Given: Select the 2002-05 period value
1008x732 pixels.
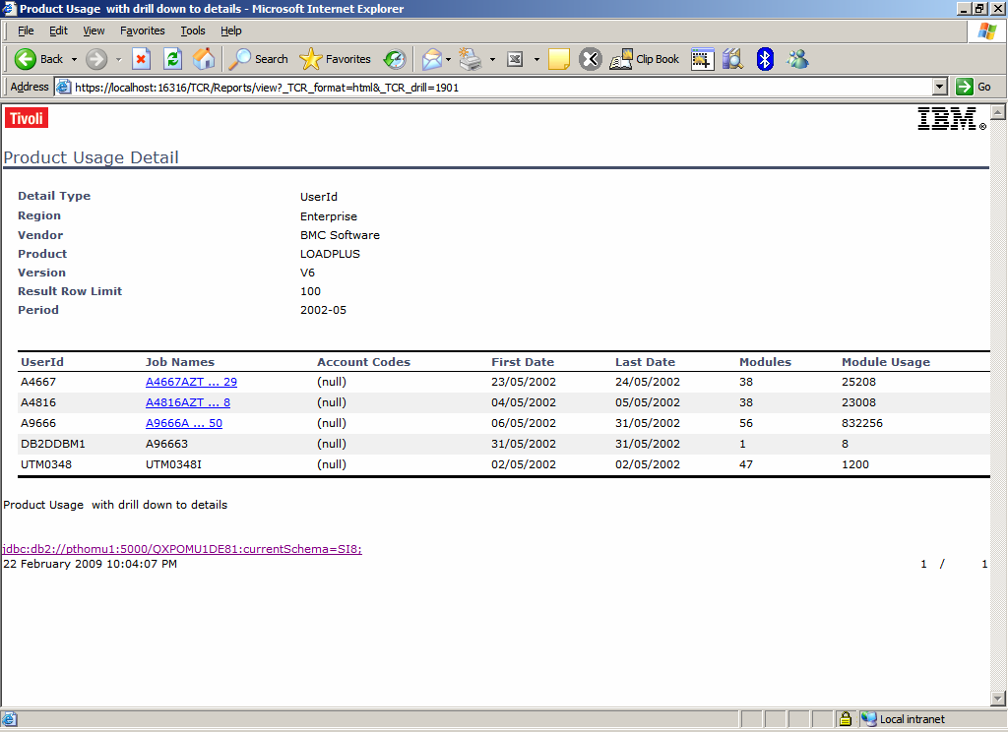Looking at the screenshot, I should click(x=323, y=310).
